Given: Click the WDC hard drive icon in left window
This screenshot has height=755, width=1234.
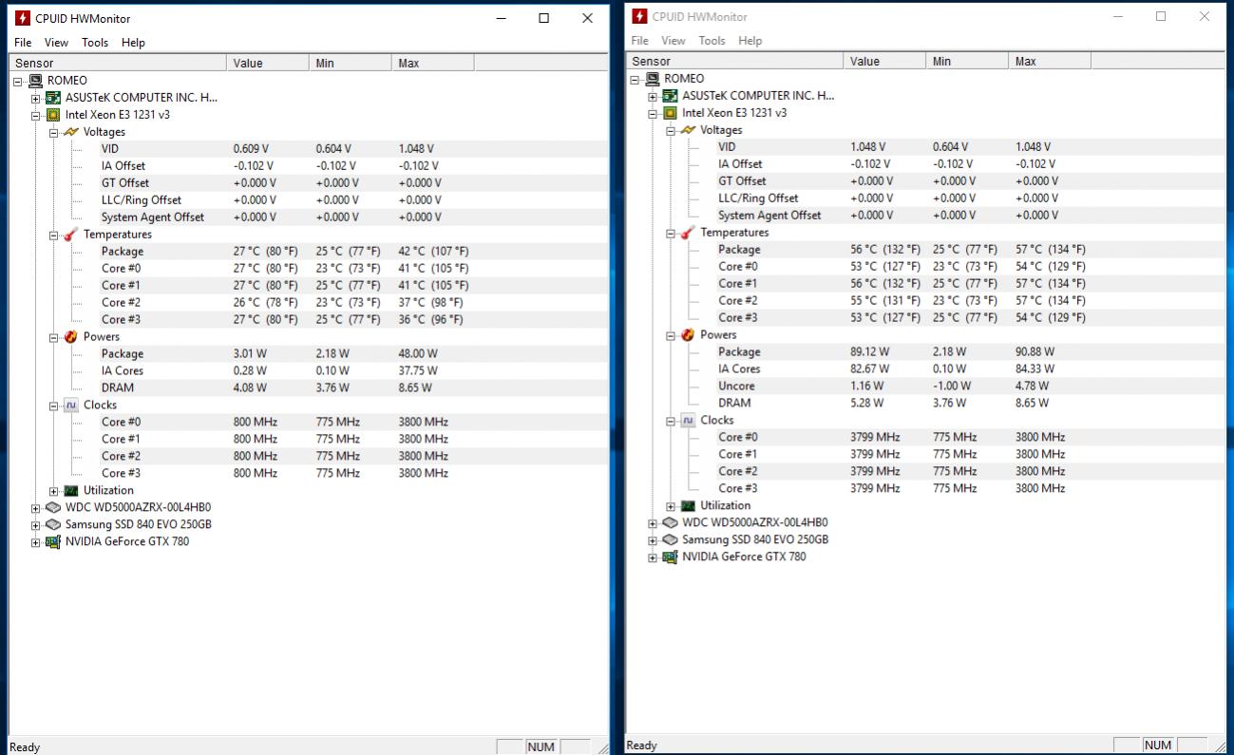Looking at the screenshot, I should click(x=54, y=508).
